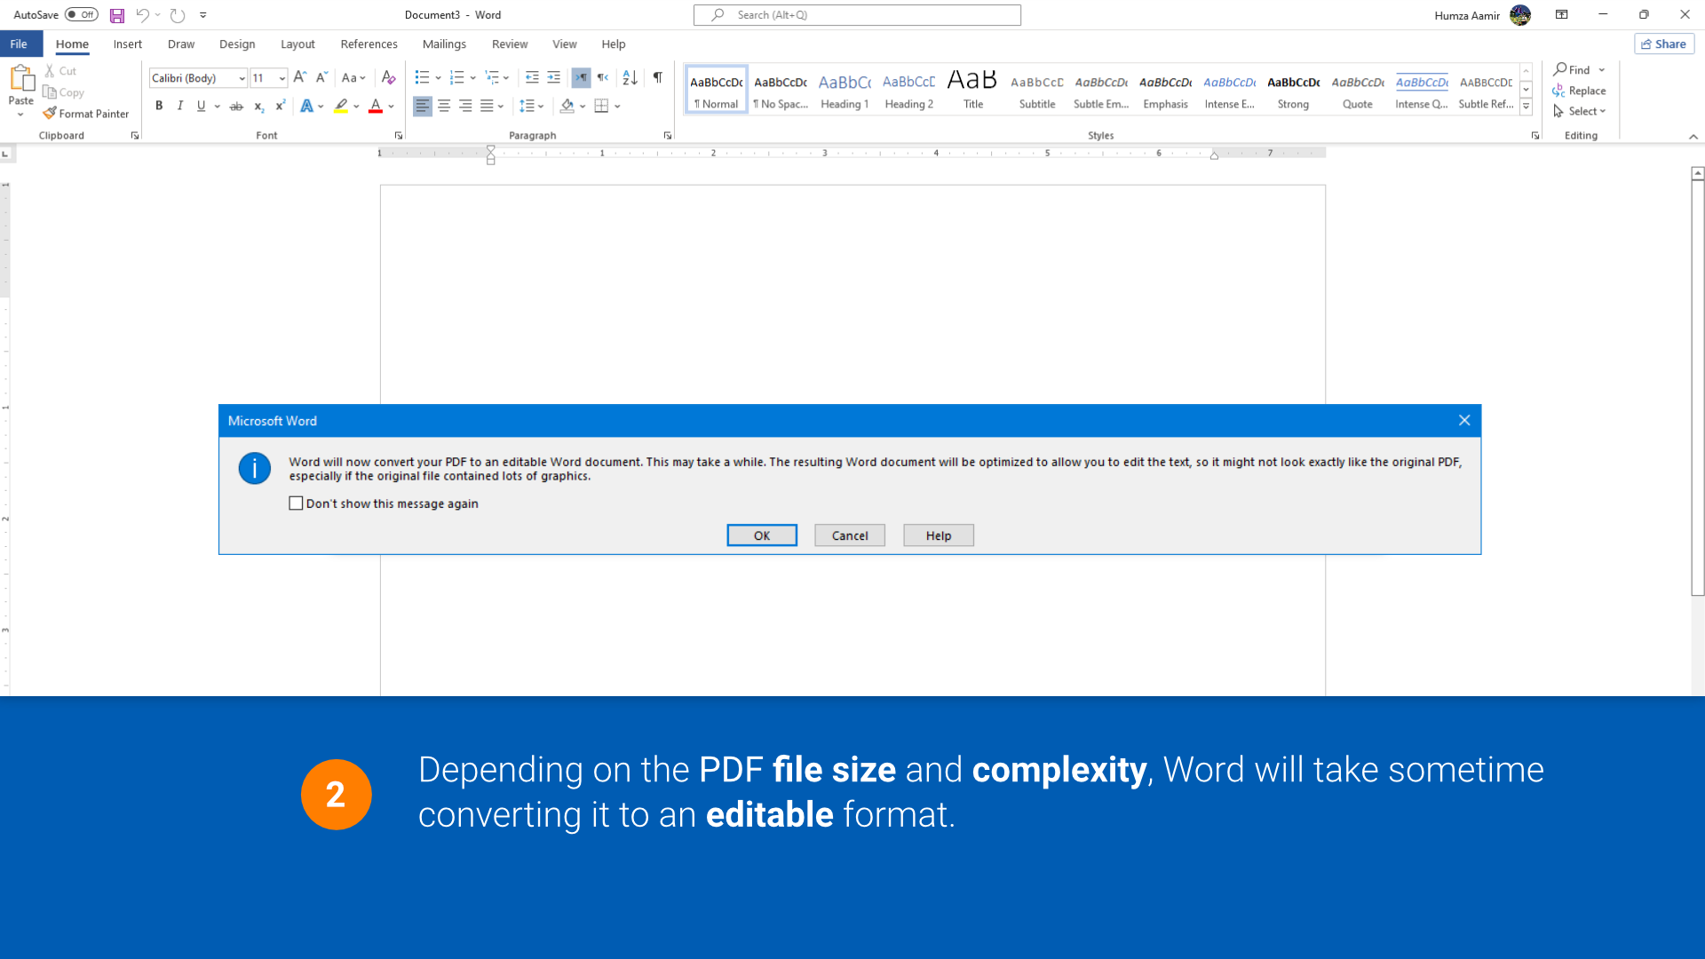Open the Insert ribbon tab
Image resolution: width=1705 pixels, height=959 pixels.
tap(127, 44)
